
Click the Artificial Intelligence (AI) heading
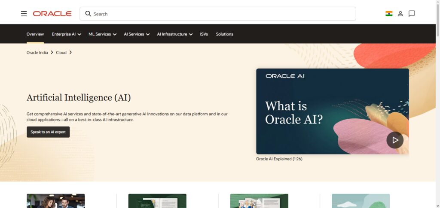[x=79, y=98]
